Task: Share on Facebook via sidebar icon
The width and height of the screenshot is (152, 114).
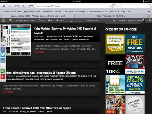Action: [3, 50]
